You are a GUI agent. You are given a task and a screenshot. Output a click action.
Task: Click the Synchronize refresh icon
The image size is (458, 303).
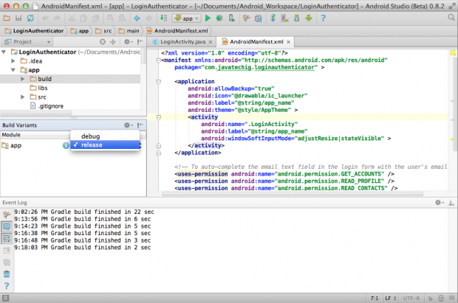tap(30, 18)
